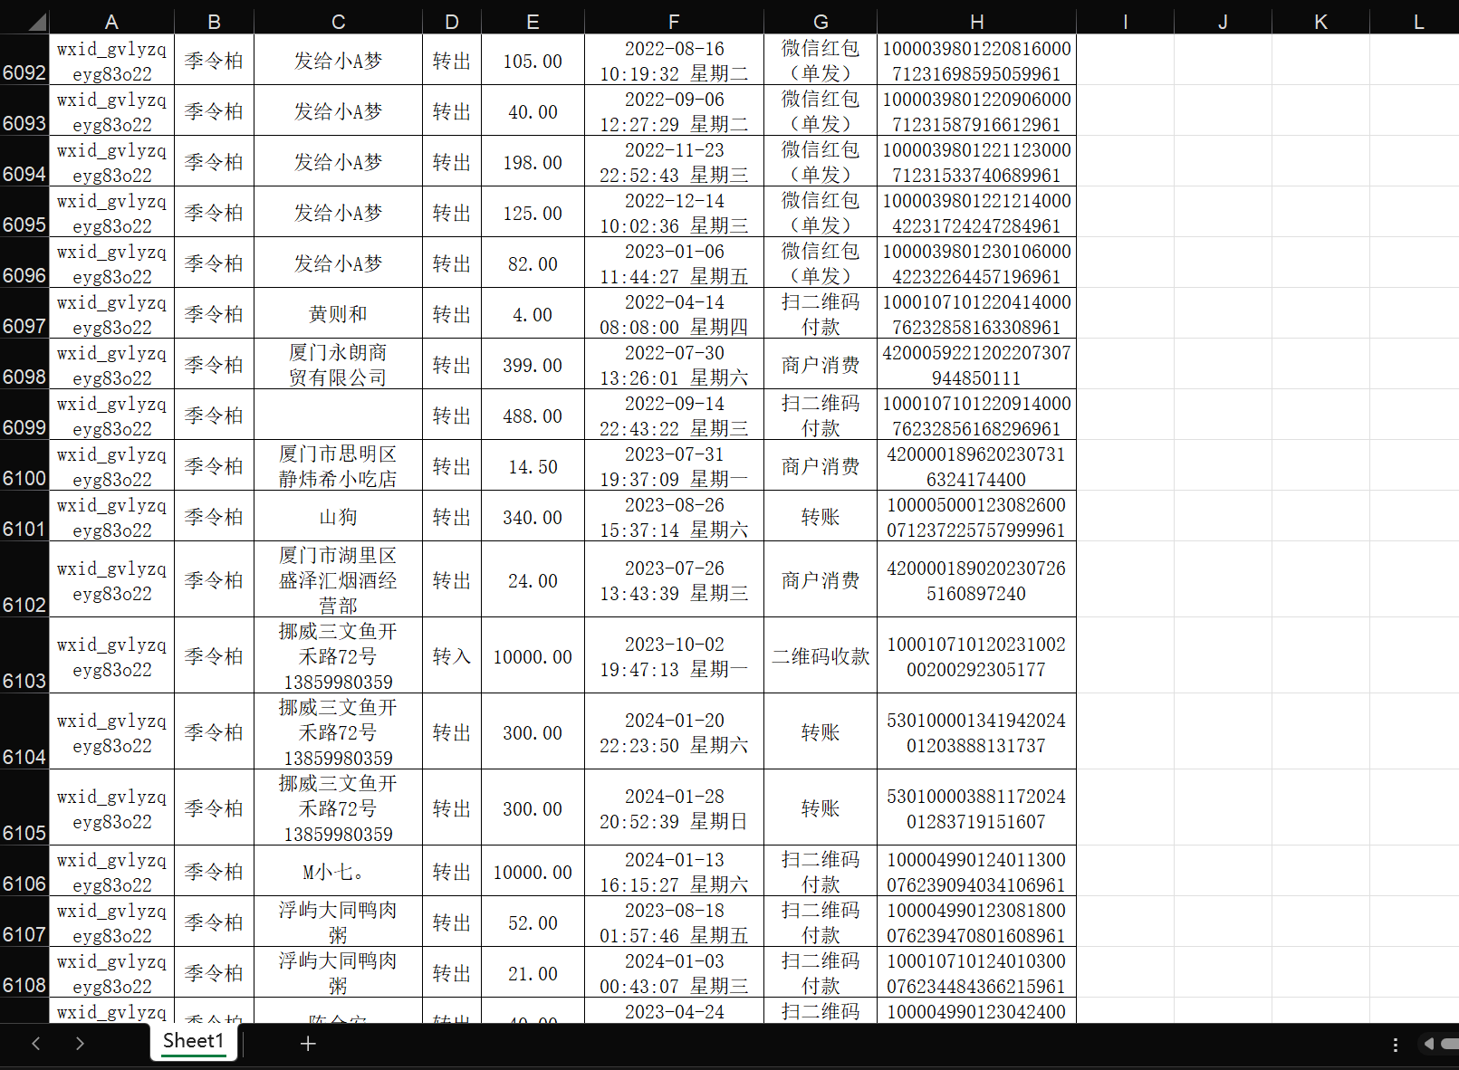Viewport: 1459px width, 1070px height.
Task: Select the 二维码收款 cell
Action: click(821, 656)
